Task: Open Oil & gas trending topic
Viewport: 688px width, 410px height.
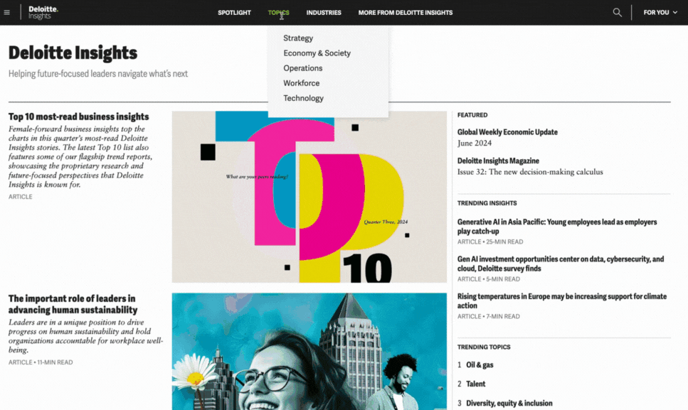Action: [480, 365]
